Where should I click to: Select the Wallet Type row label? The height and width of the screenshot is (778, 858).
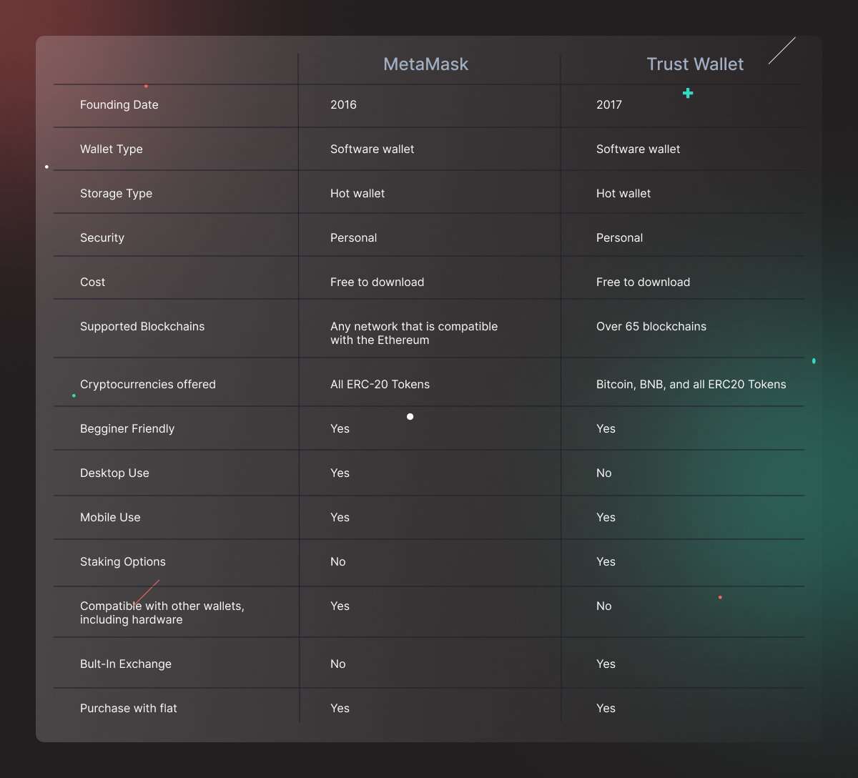pyautogui.click(x=112, y=149)
